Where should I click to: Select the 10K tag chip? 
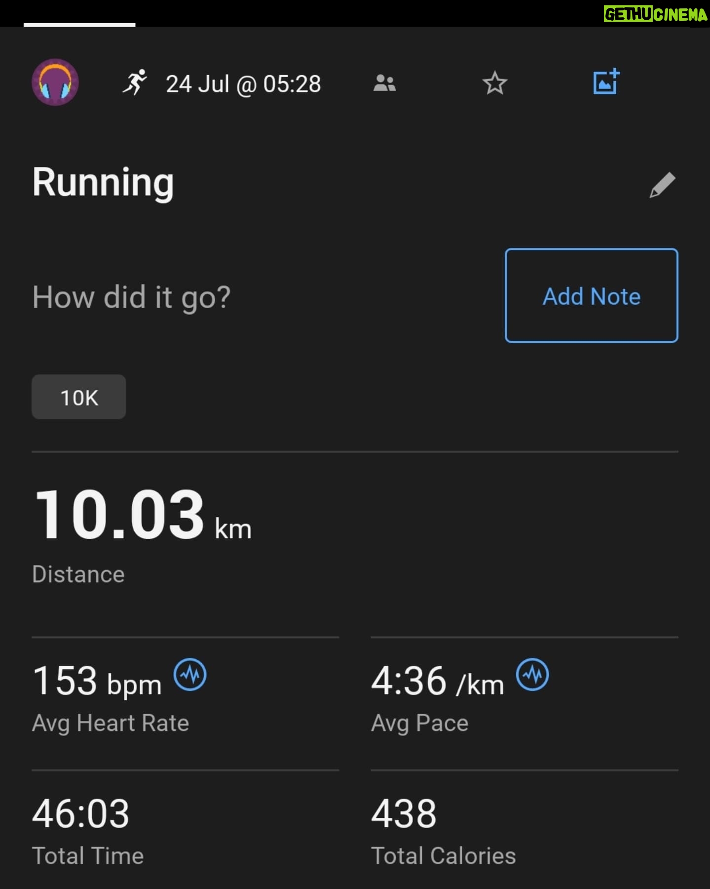pos(79,397)
